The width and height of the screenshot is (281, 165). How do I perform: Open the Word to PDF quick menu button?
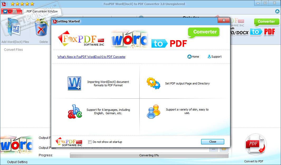tap(12, 12)
